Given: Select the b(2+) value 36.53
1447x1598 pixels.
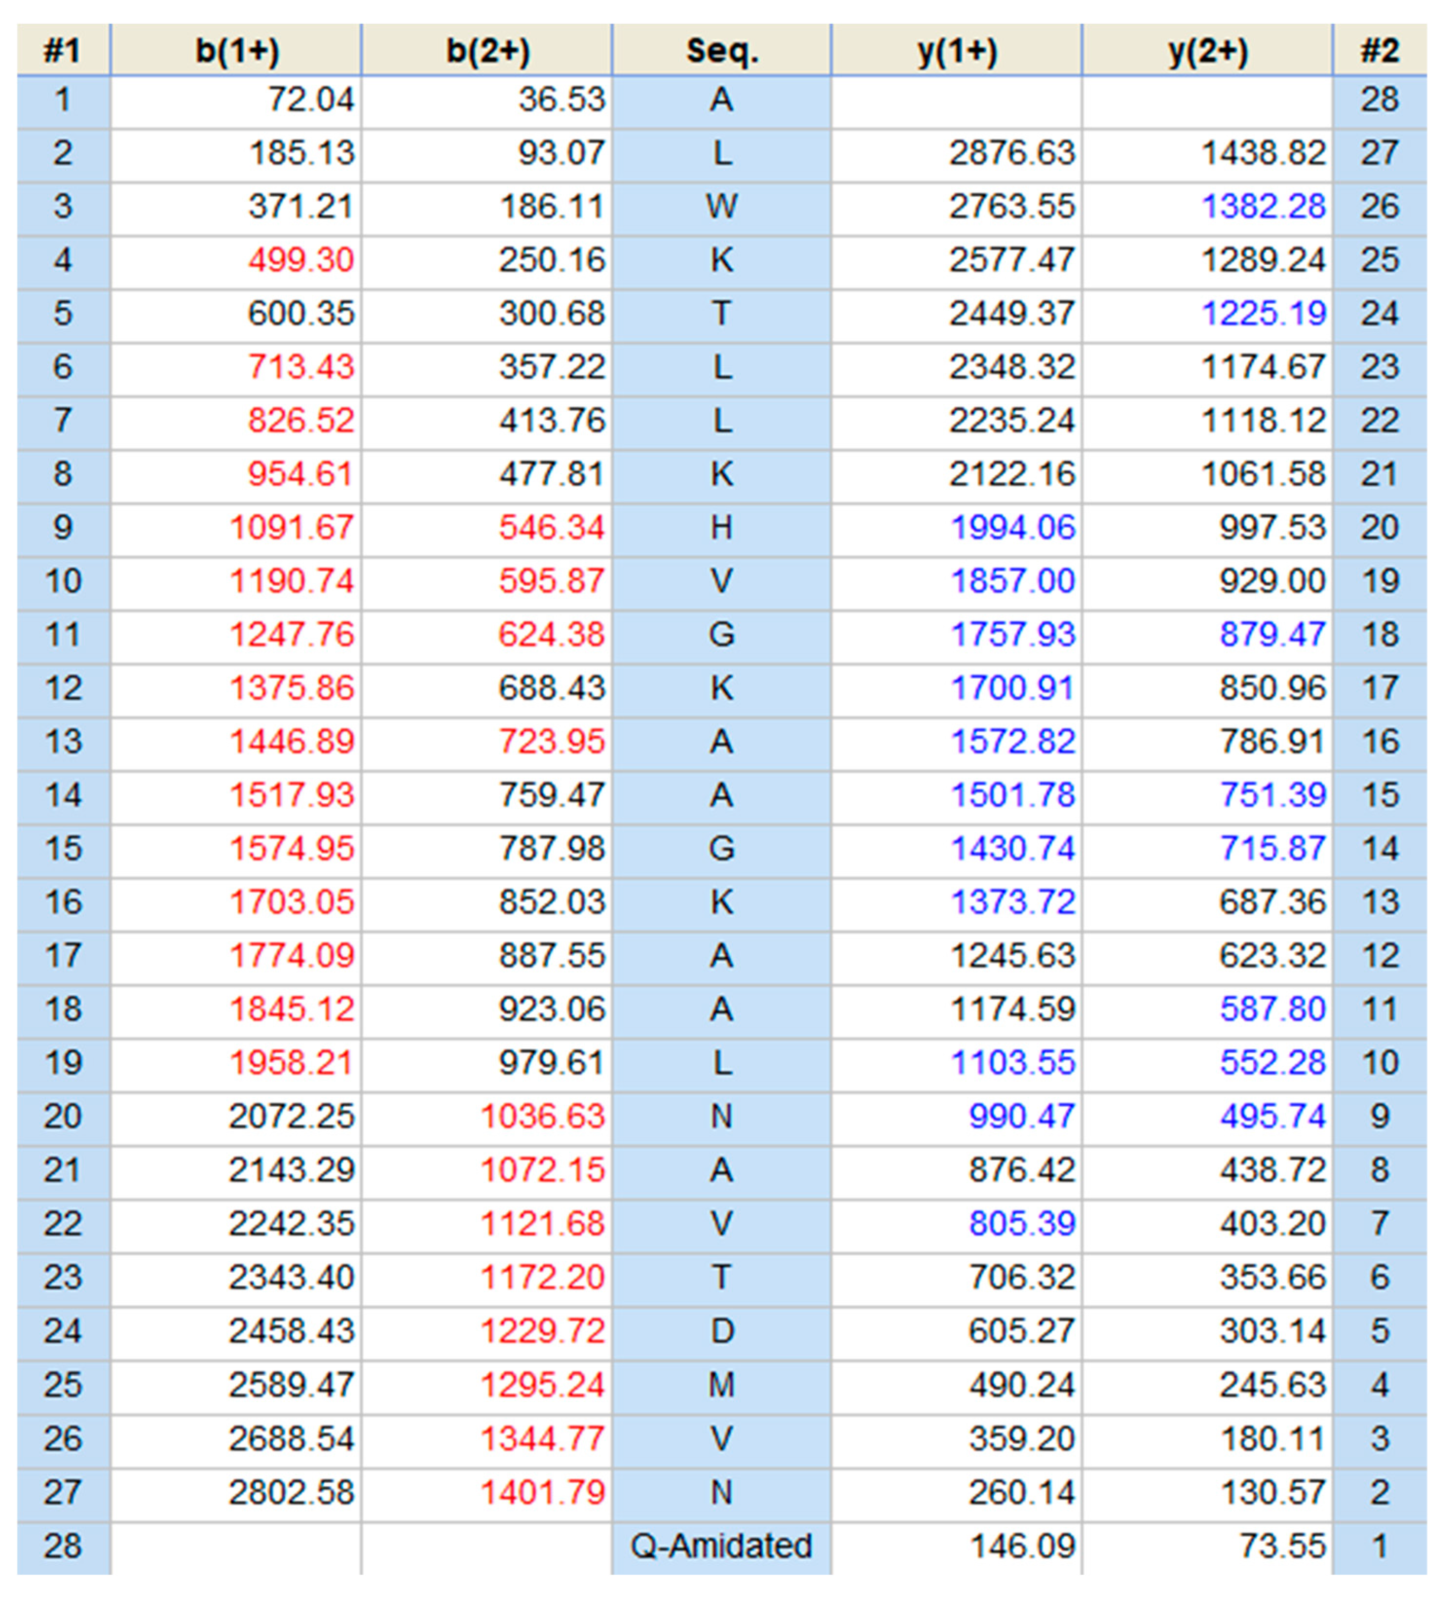Looking at the screenshot, I should (562, 100).
